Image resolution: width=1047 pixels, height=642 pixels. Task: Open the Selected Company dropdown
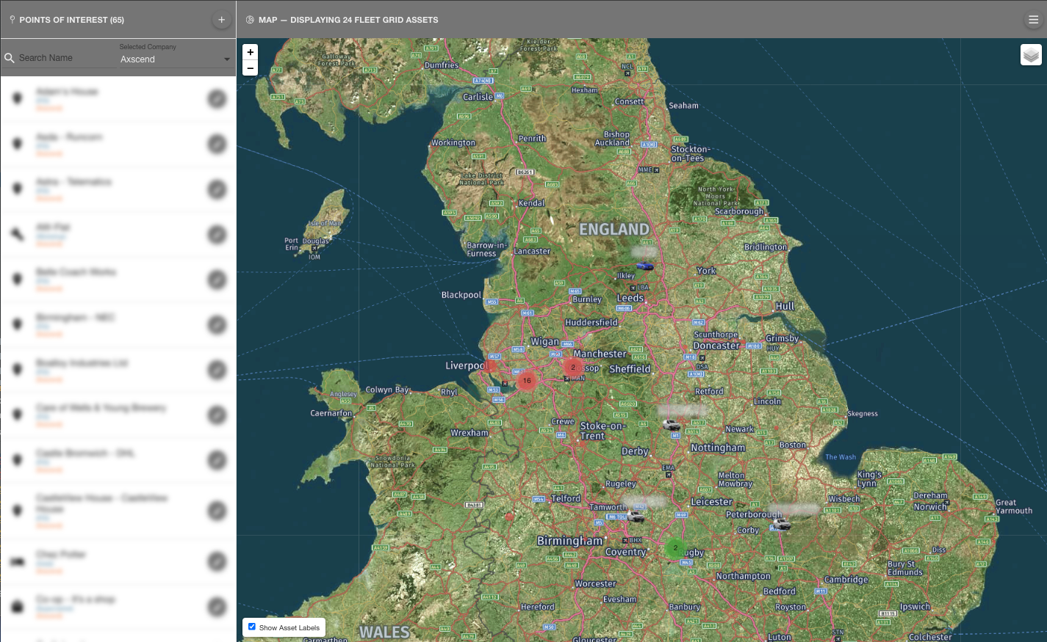(x=173, y=59)
